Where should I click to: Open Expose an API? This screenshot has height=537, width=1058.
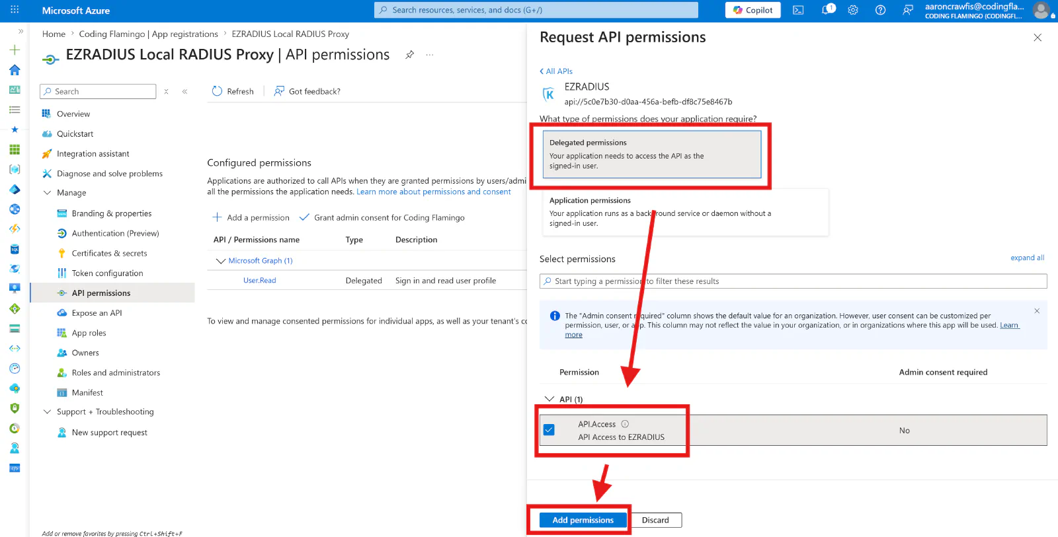(97, 313)
